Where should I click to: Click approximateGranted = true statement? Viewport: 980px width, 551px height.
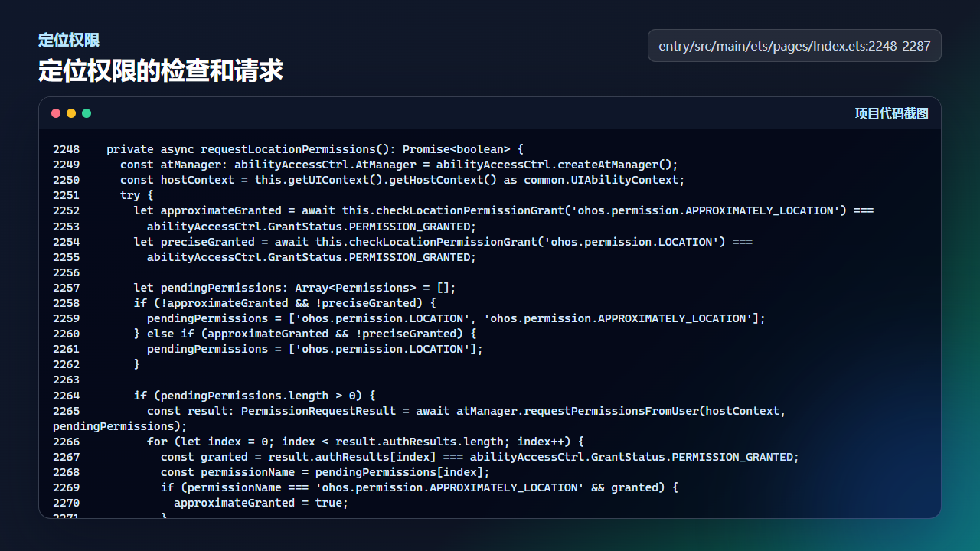point(261,503)
